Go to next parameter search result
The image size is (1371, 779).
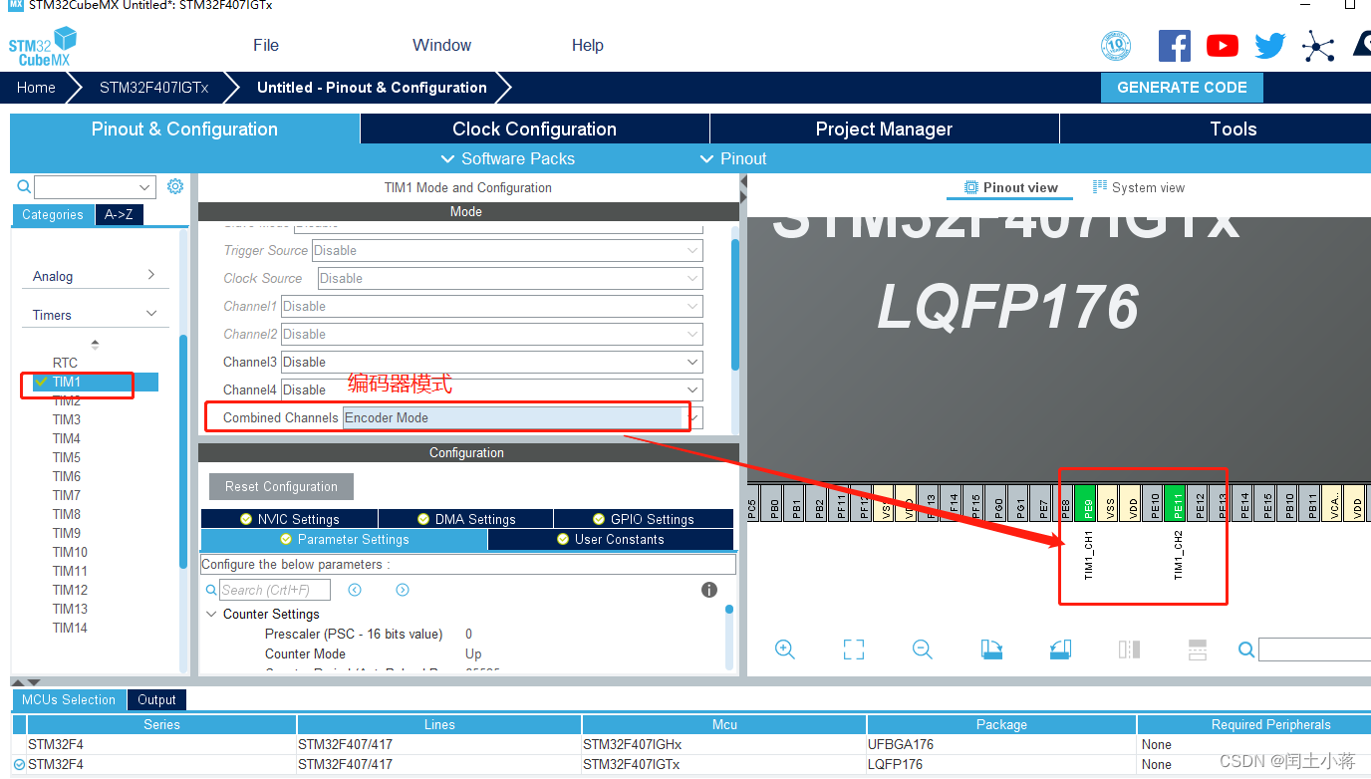pyautogui.click(x=403, y=590)
